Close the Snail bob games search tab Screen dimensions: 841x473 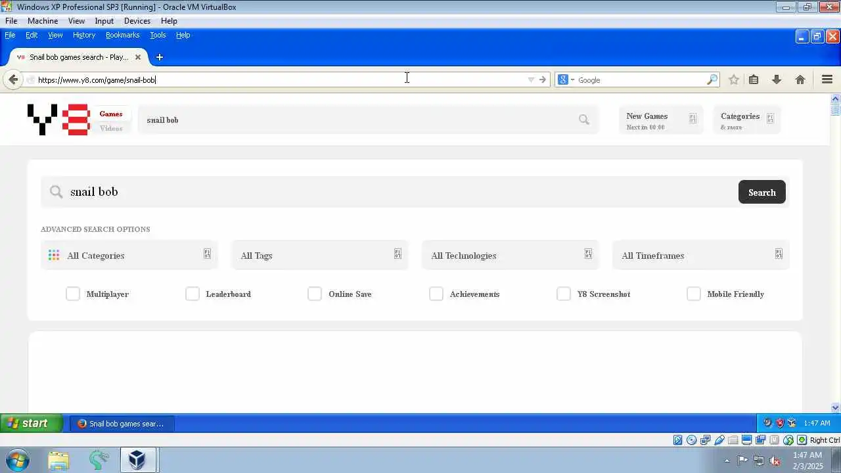point(138,57)
